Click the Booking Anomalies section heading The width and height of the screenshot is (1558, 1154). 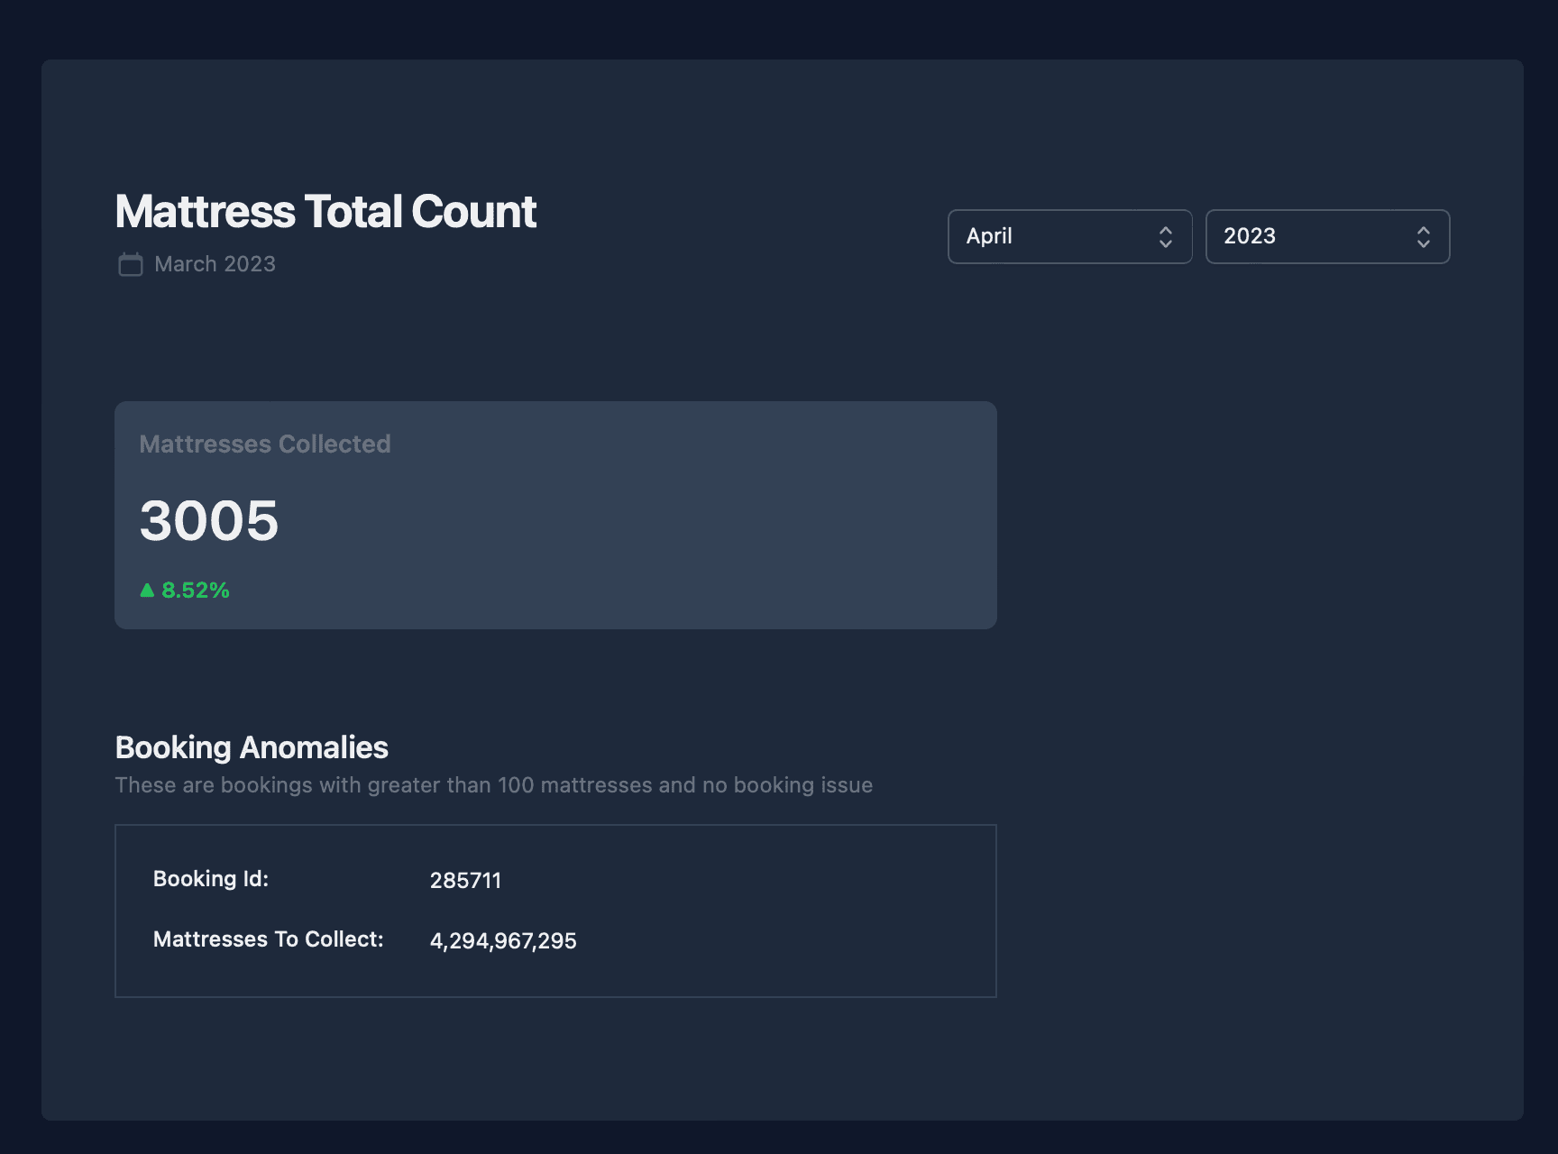point(252,747)
